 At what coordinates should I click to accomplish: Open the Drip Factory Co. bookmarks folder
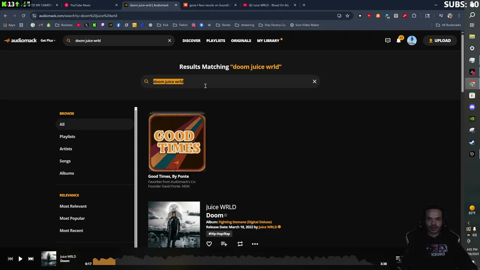[272, 25]
